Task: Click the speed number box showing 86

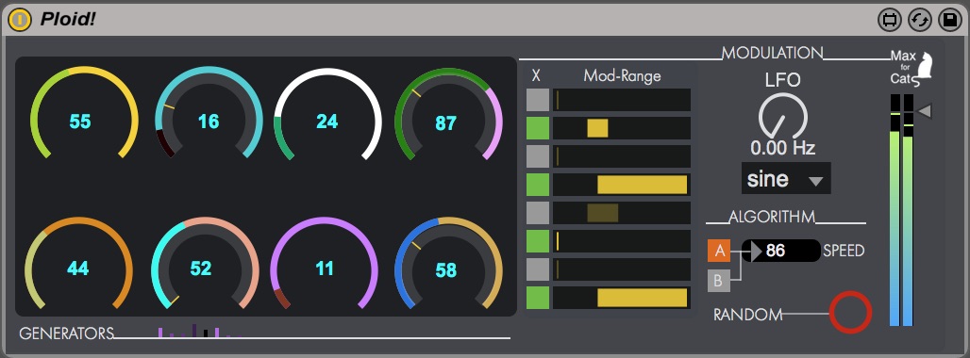Action: click(x=781, y=251)
